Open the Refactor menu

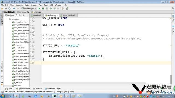coord(34,5)
